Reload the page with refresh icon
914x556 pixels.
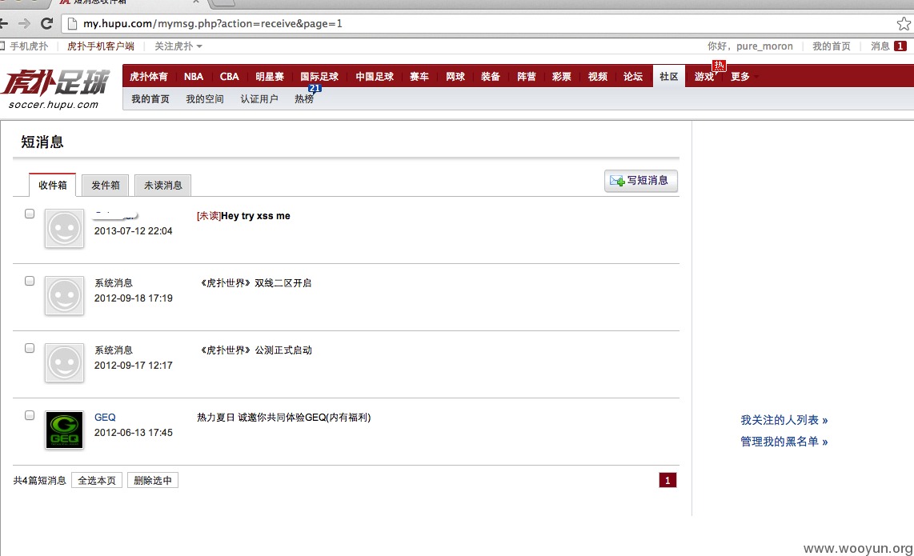point(46,23)
